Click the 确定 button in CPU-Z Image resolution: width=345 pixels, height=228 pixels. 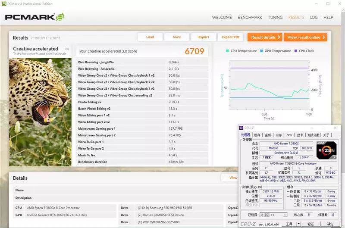330,224
